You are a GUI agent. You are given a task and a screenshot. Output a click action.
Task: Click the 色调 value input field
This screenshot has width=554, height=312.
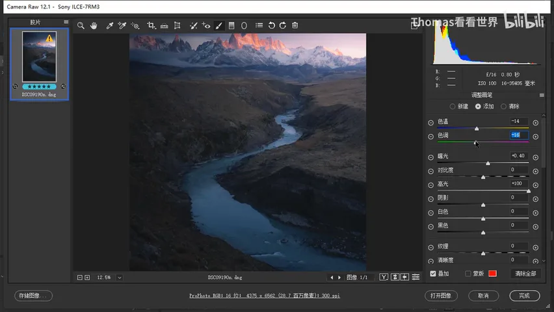(x=519, y=135)
